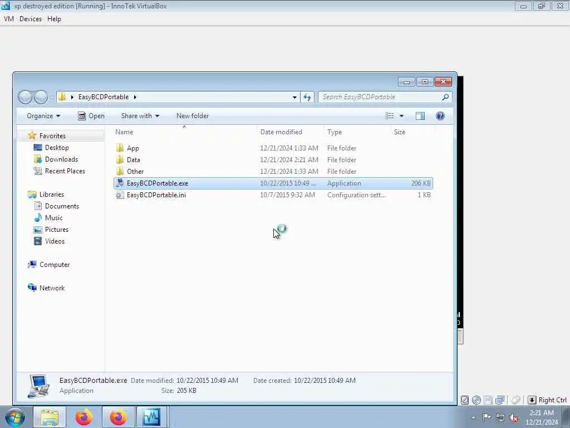
Task: Click the VirtualBox optical disc status icon
Action: [x=476, y=400]
